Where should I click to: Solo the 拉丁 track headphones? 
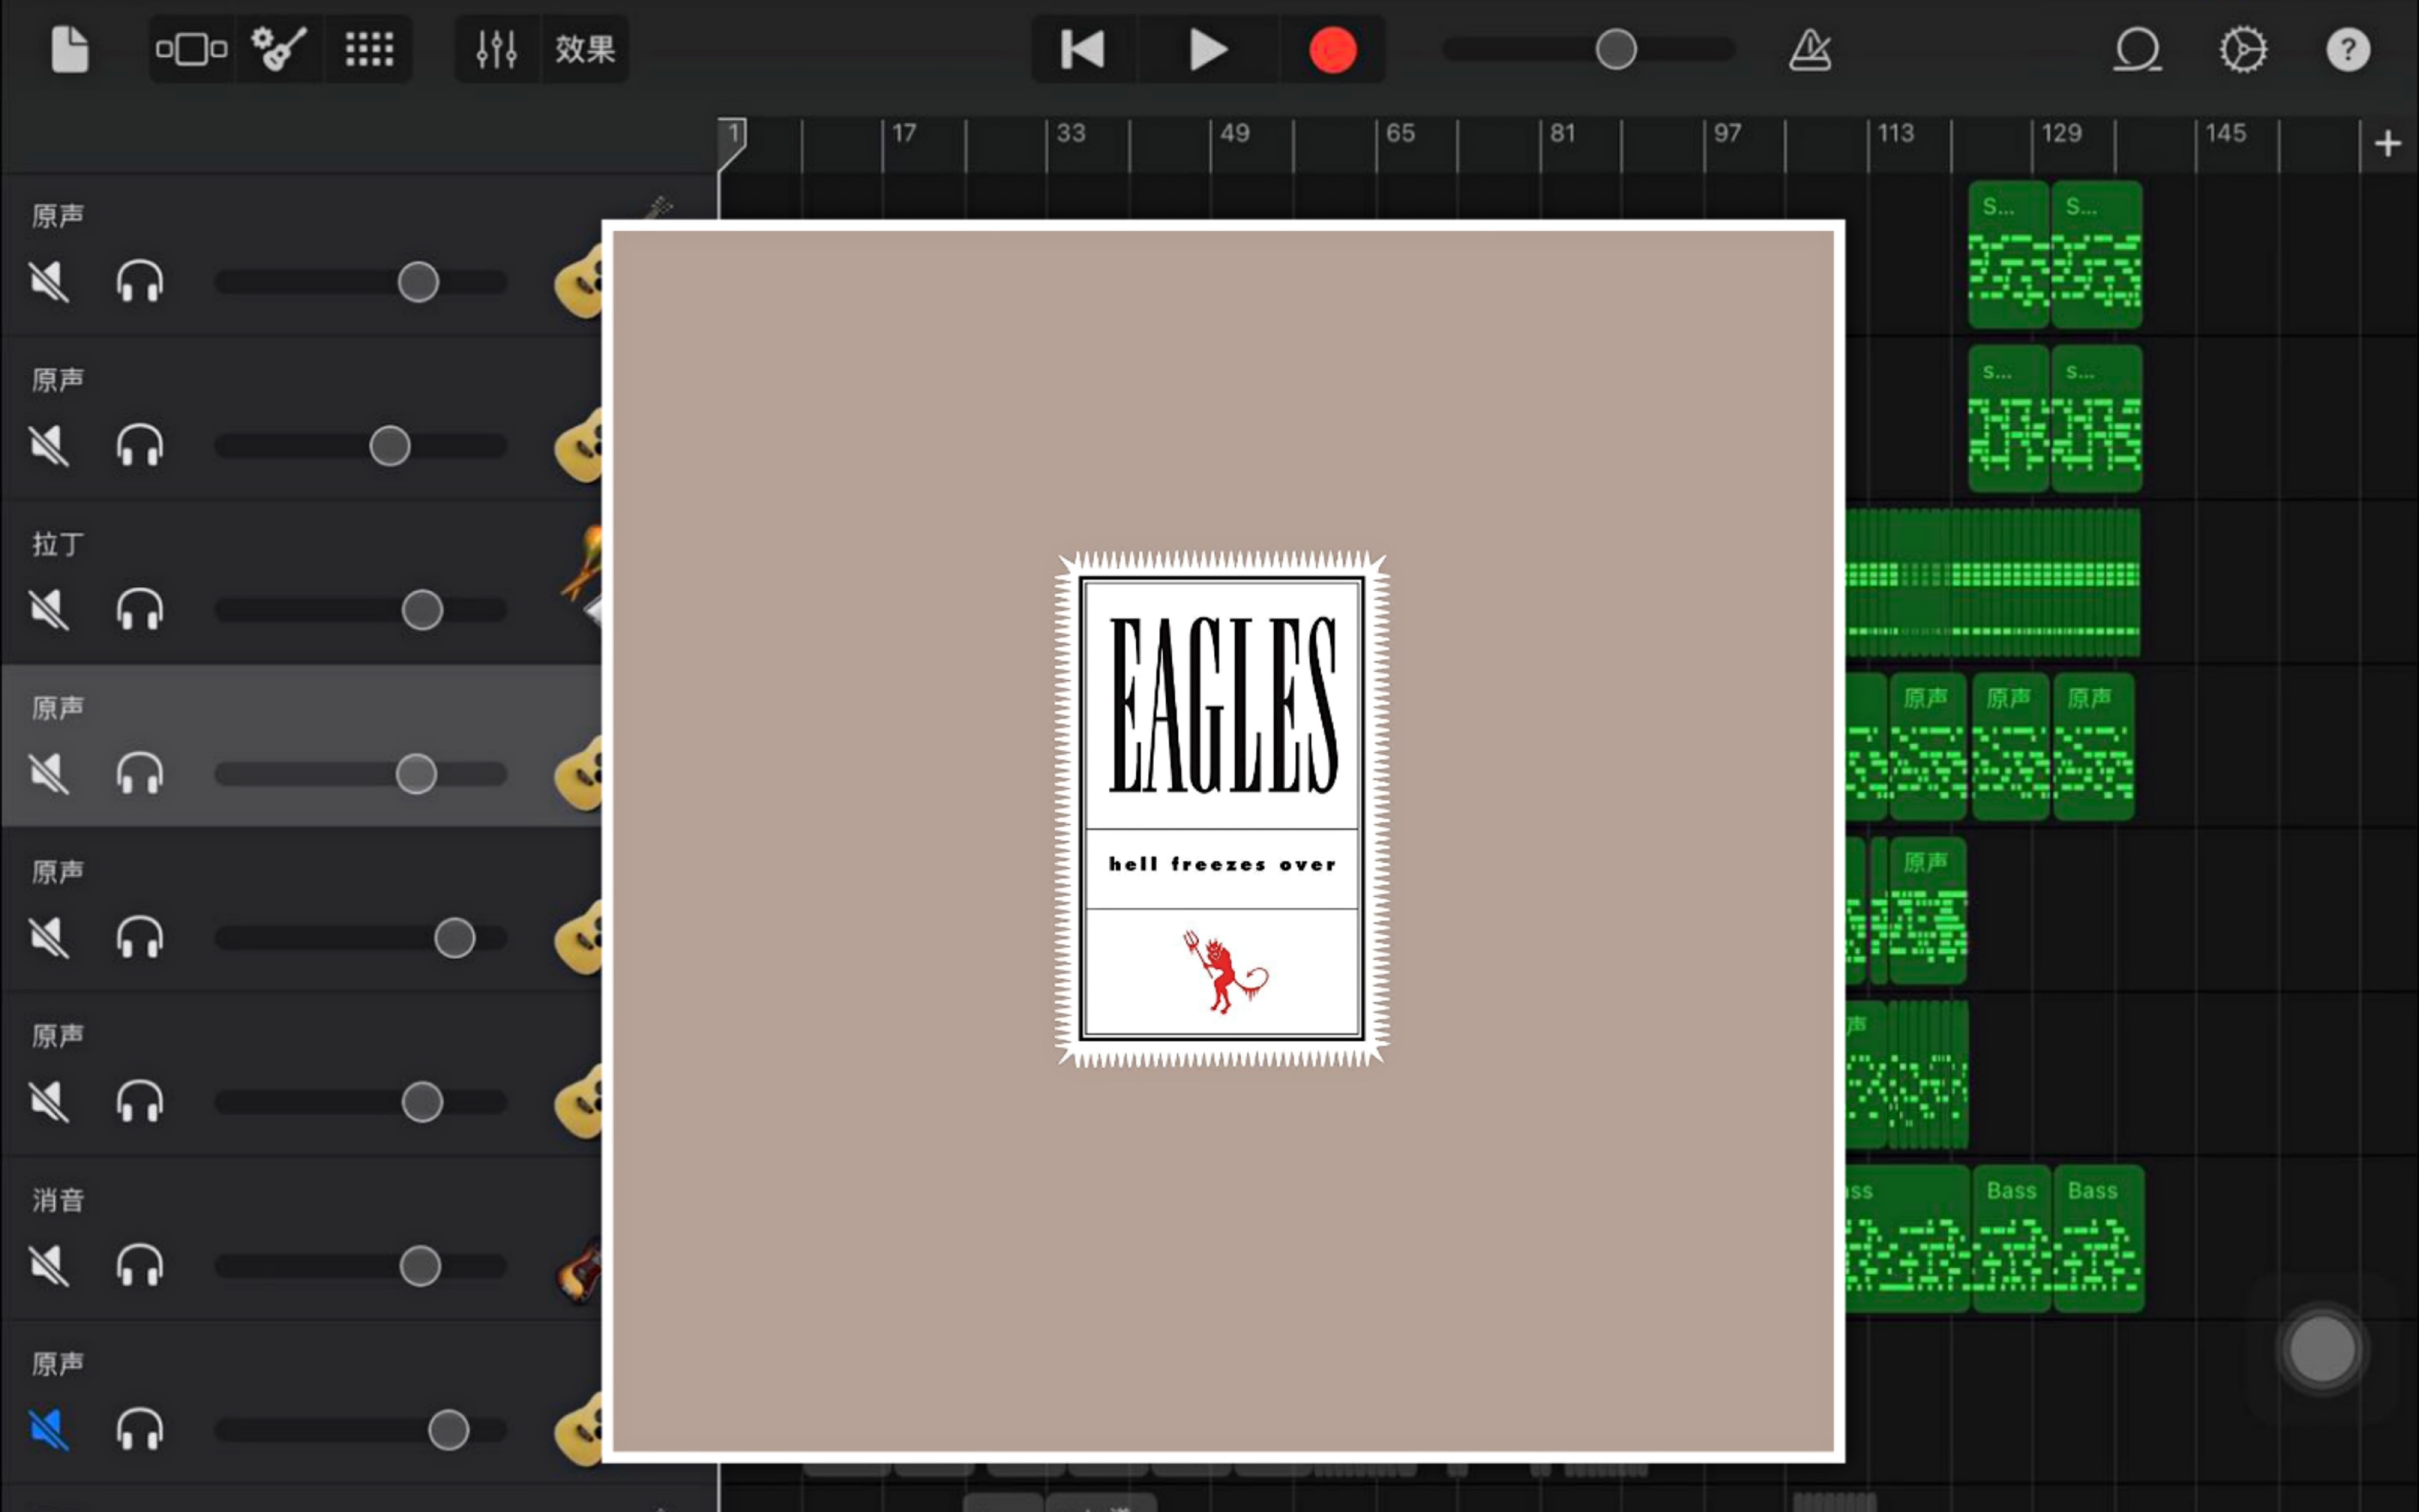[x=139, y=610]
